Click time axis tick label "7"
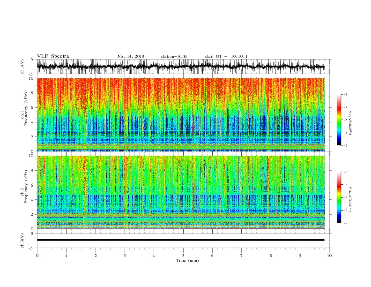Image resolution: width=371 pixels, height=287 pixels. 242,256
